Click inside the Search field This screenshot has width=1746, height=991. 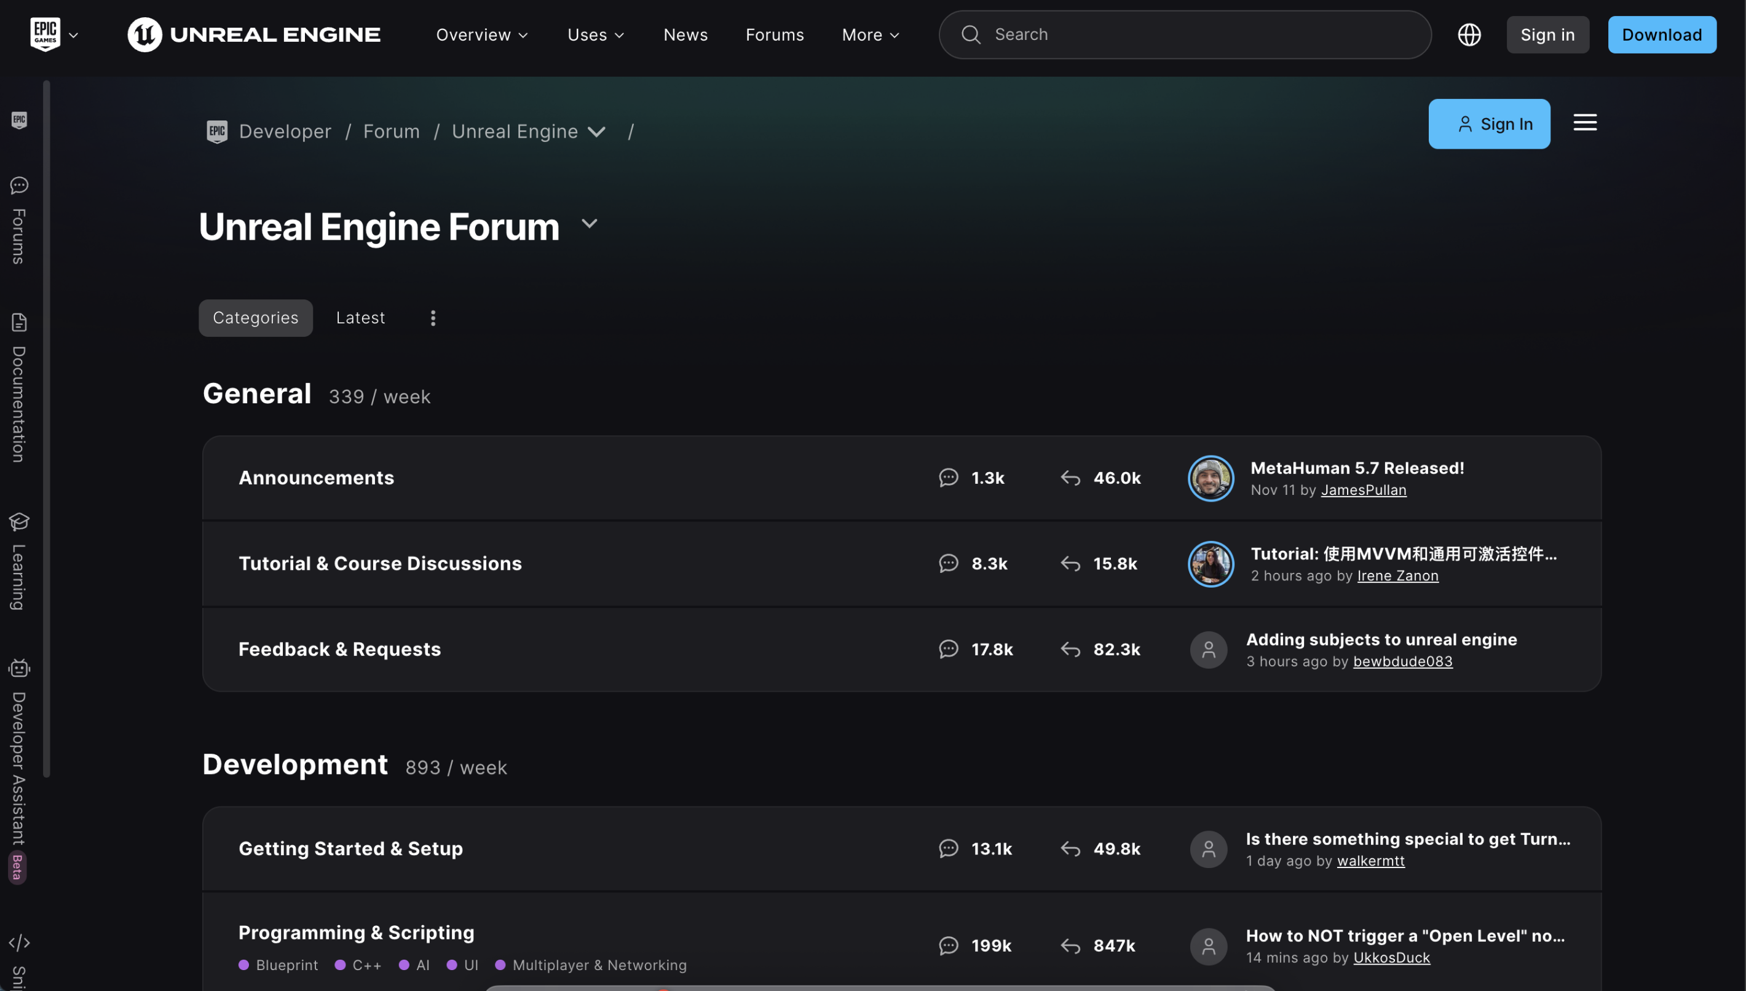pyautogui.click(x=1184, y=34)
